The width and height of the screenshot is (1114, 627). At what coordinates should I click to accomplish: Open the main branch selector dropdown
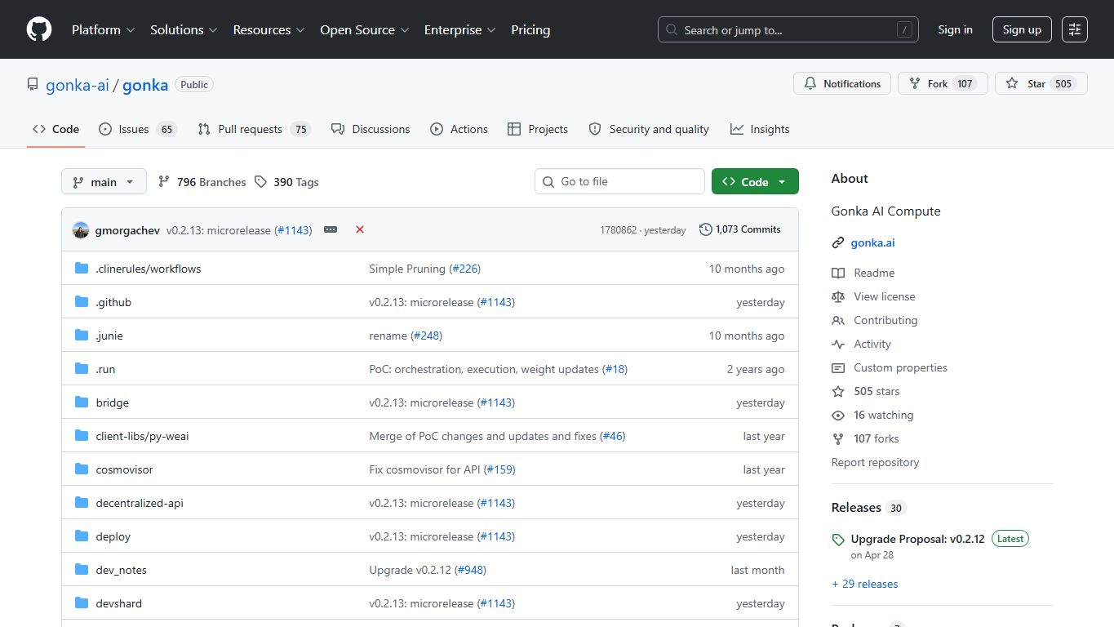tap(104, 182)
